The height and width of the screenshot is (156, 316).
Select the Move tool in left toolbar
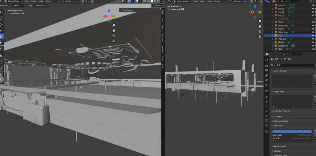click(x=1, y=24)
